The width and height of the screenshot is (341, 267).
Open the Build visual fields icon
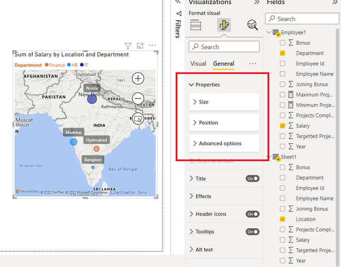click(x=195, y=25)
